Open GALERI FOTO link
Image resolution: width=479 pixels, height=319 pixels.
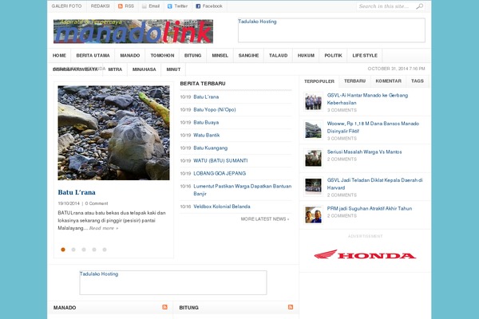pos(66,6)
